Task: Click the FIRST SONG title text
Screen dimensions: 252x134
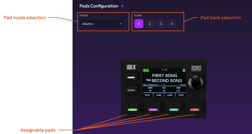Action: click(165, 75)
